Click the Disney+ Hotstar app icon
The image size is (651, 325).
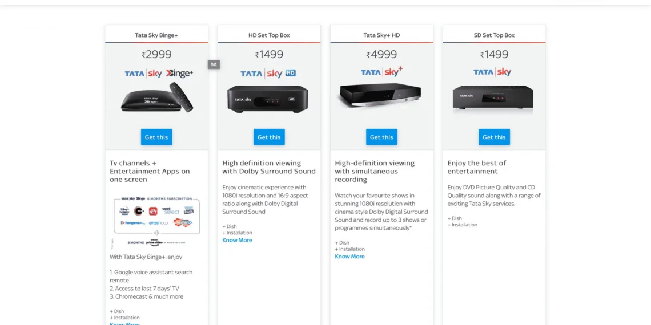124,210
